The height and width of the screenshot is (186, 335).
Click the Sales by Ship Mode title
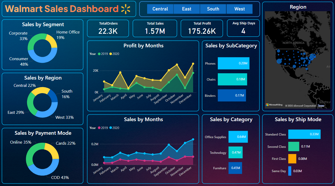298,119
